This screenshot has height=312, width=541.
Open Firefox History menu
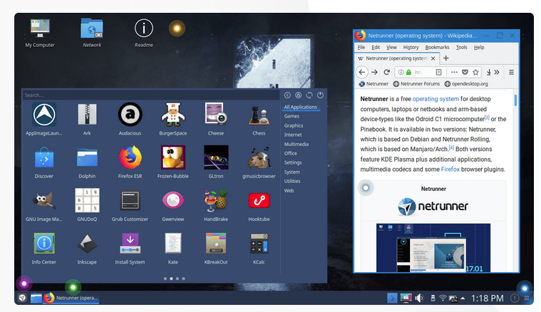click(x=411, y=47)
